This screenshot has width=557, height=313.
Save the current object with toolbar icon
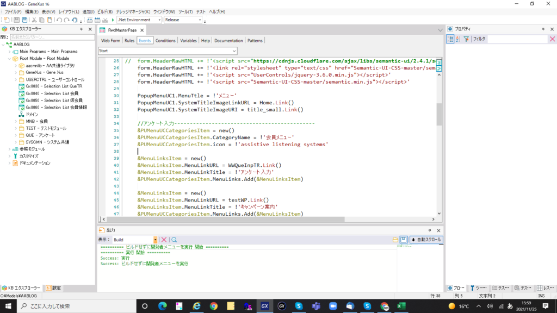[16, 20]
